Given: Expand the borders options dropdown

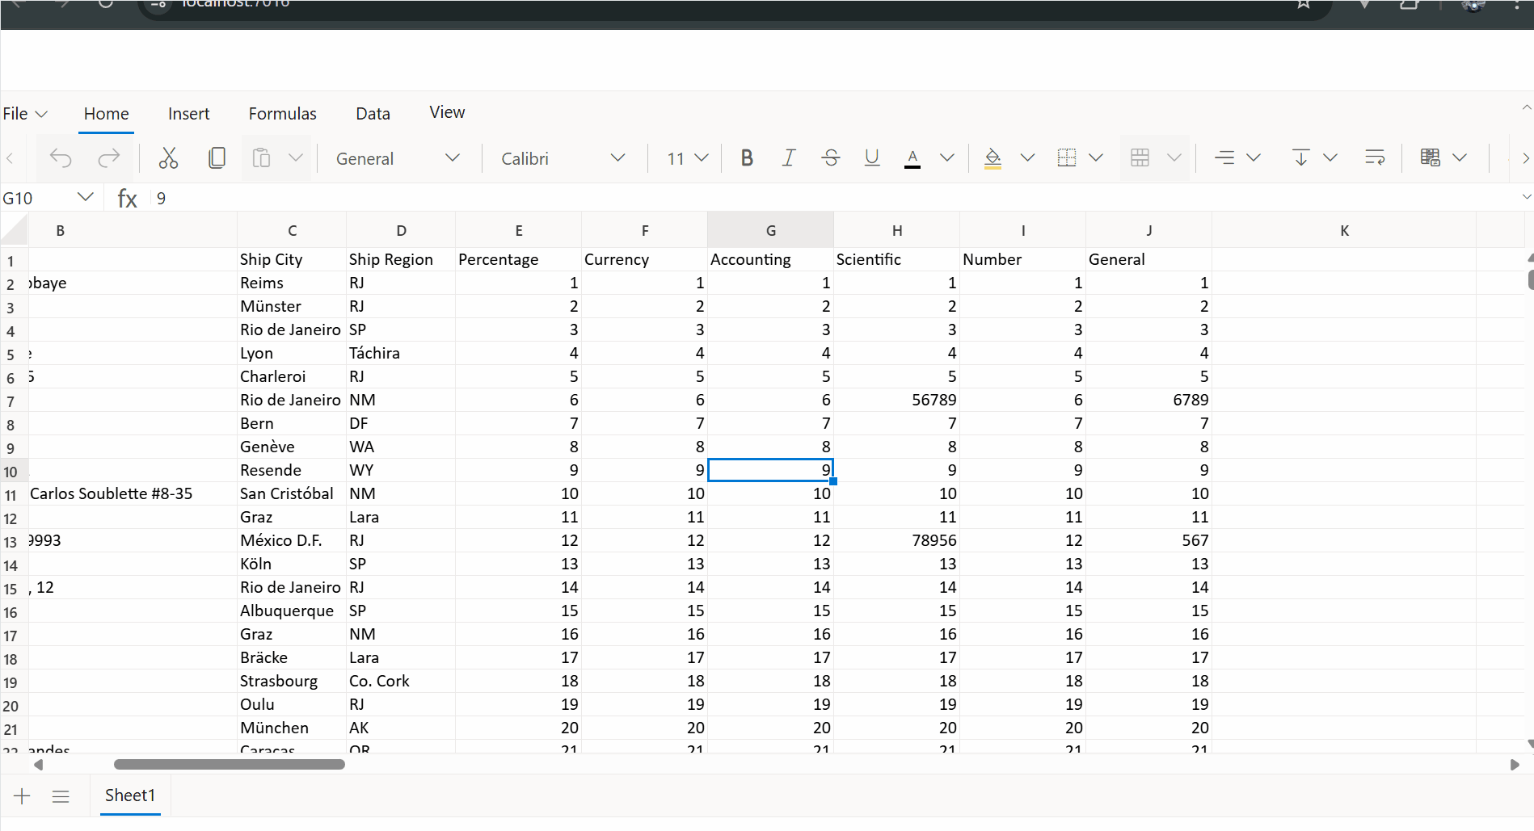Looking at the screenshot, I should (x=1096, y=157).
